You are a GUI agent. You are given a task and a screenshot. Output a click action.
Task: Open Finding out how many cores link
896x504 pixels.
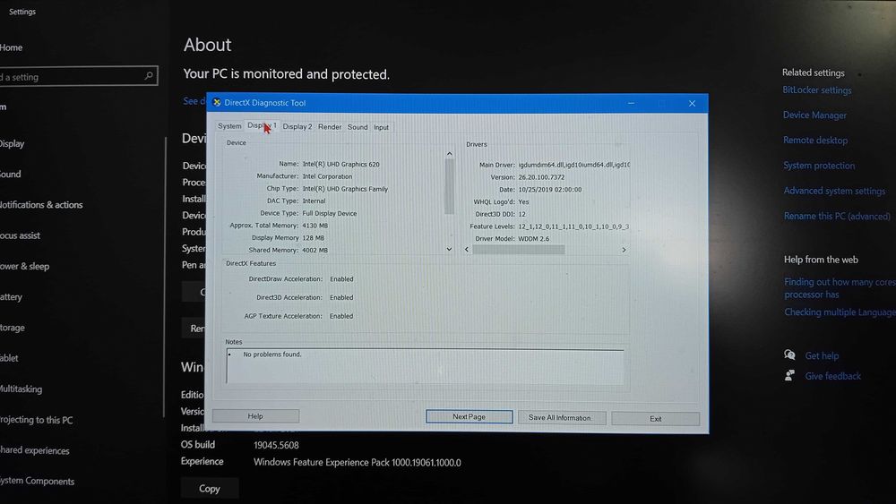[840, 288]
